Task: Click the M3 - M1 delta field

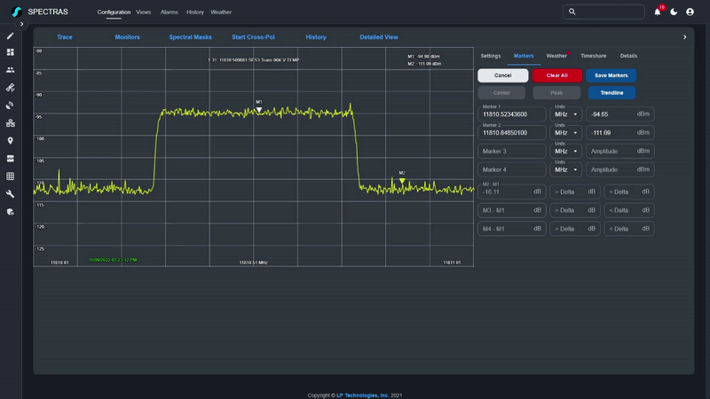Action: [512, 210]
